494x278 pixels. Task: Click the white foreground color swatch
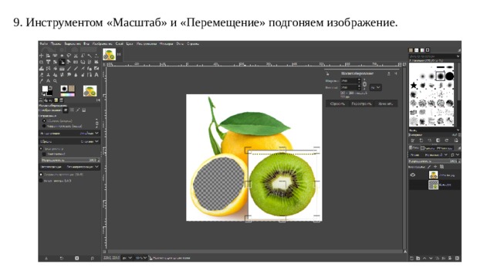pyautogui.click(x=45, y=89)
